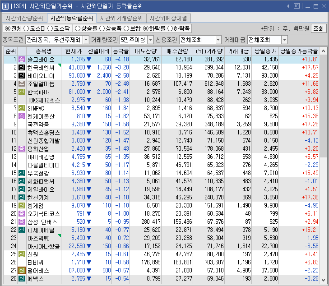Viewport: 329px width, 286px height.
Task: Click the title bar 'm' mode icon
Action: click(297, 6)
